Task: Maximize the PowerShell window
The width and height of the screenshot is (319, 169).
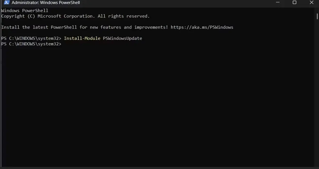Action: pyautogui.click(x=295, y=3)
